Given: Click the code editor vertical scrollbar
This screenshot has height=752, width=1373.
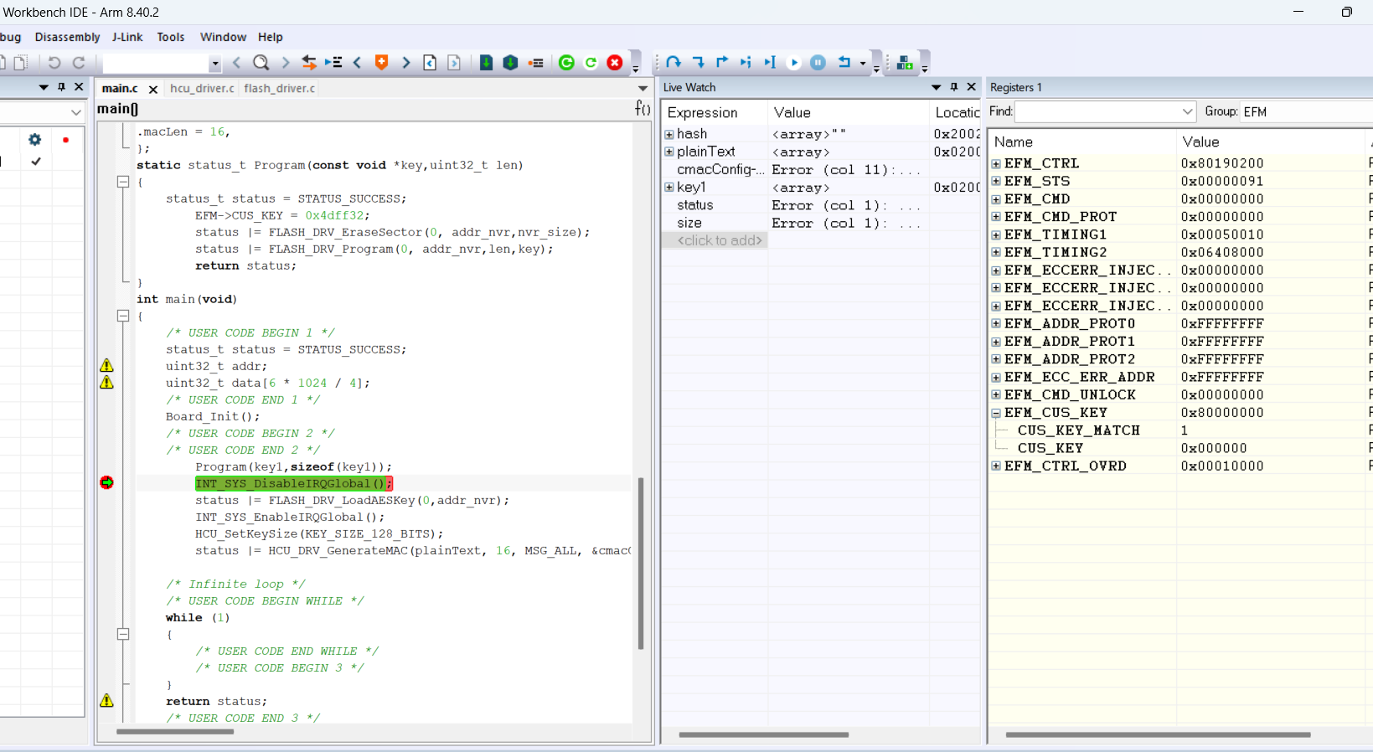Looking at the screenshot, I should coord(641,561).
